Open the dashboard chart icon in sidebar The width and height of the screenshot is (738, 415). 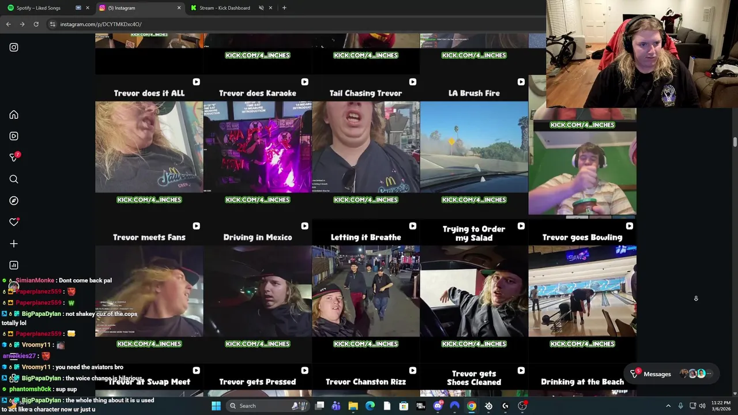click(x=14, y=265)
